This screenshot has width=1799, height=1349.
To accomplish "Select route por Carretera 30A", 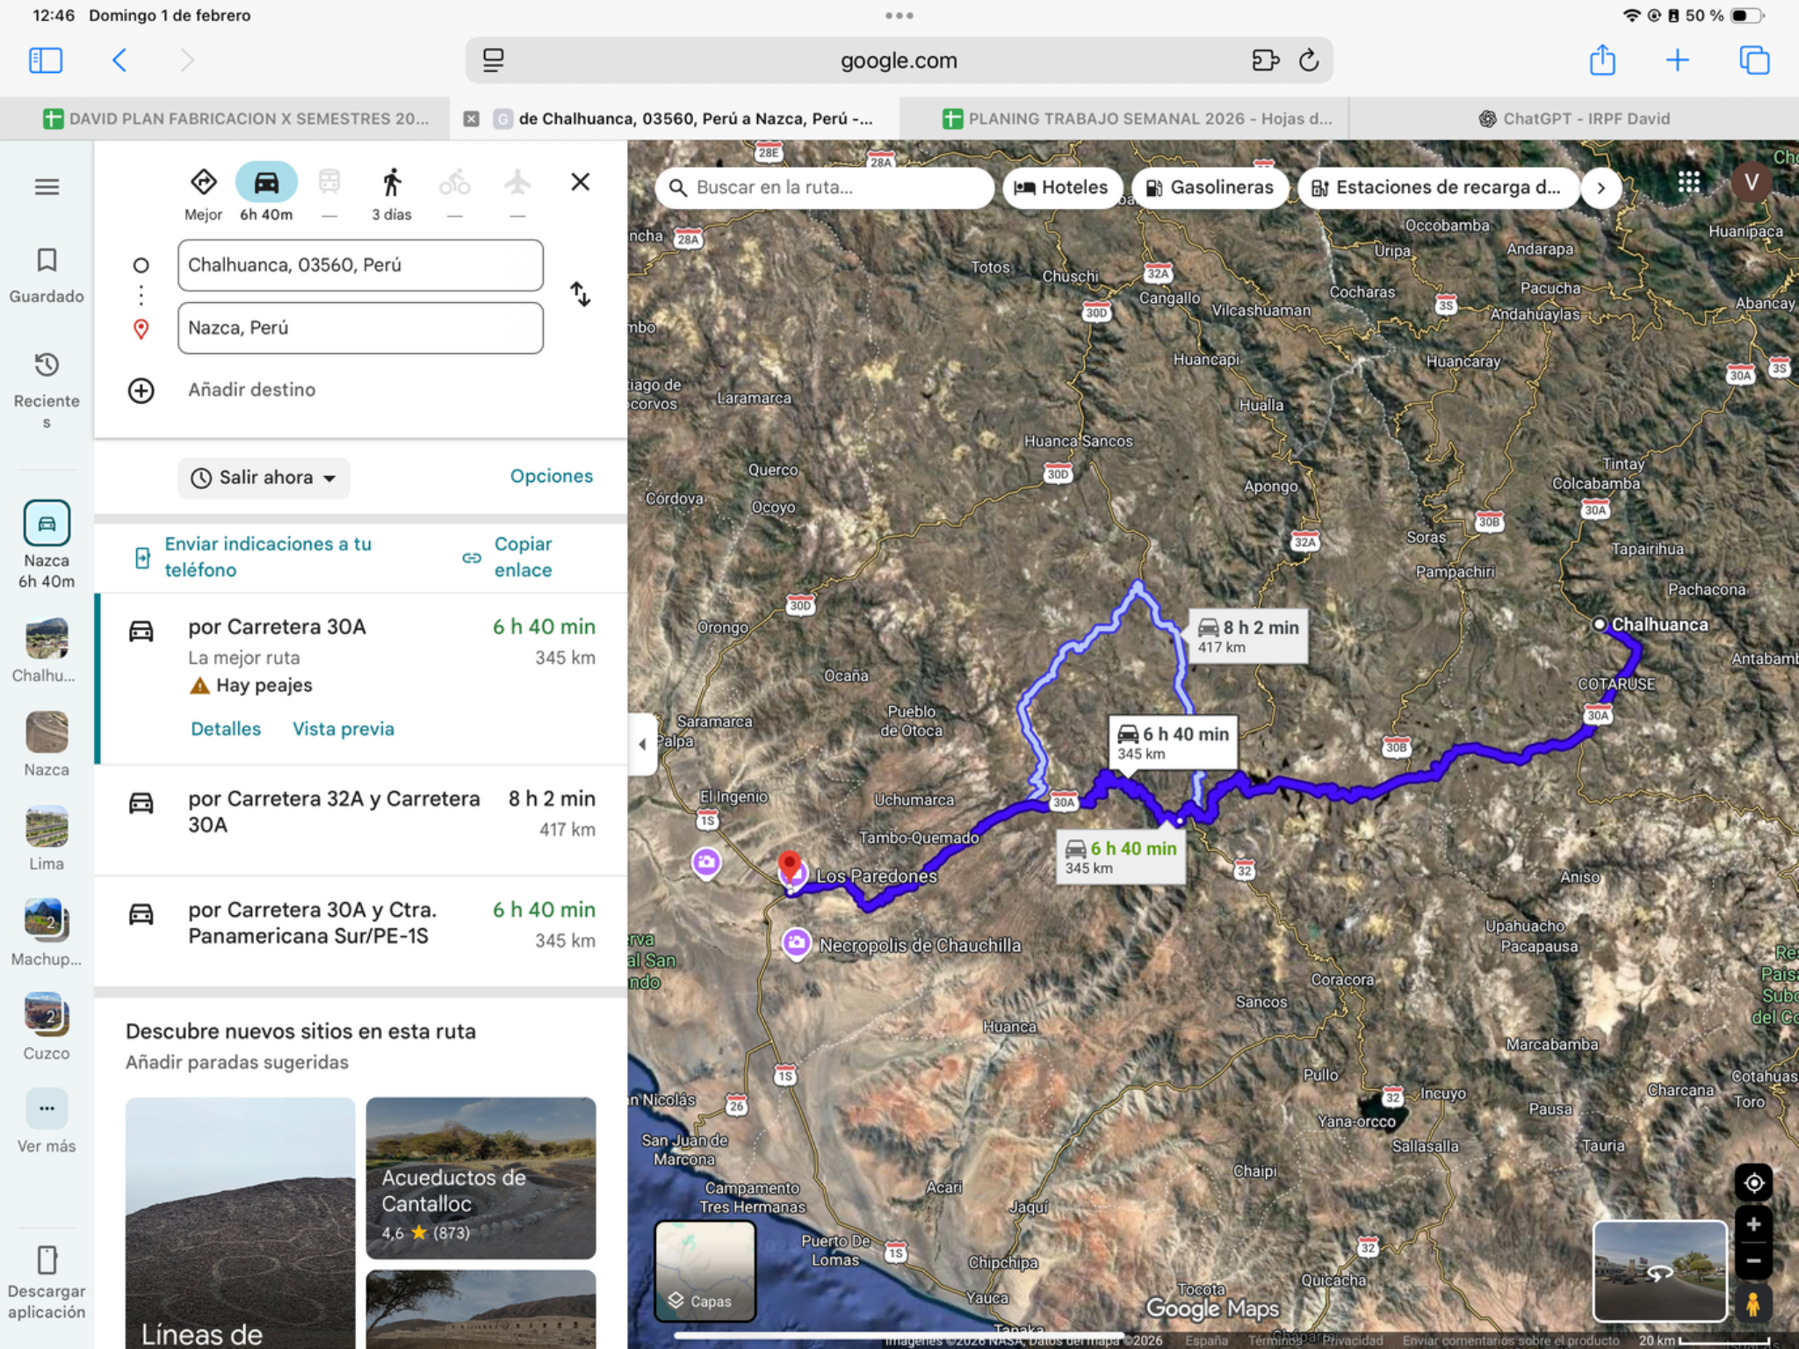I will pos(361,678).
